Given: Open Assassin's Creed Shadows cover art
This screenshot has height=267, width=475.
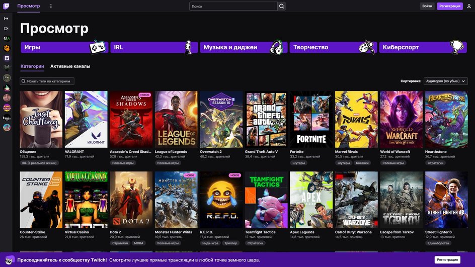Looking at the screenshot, I should (x=131, y=119).
